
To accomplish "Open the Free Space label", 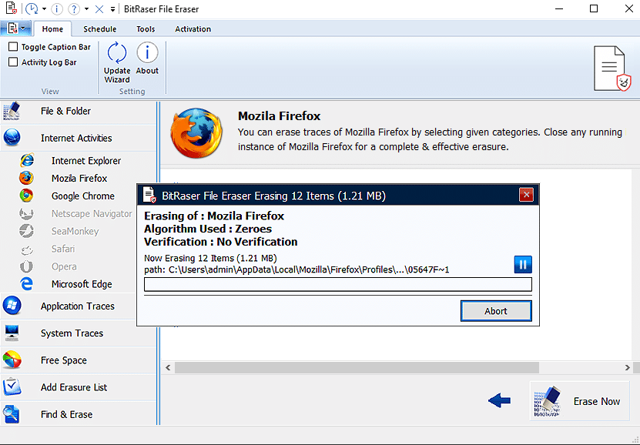I will 64,360.
